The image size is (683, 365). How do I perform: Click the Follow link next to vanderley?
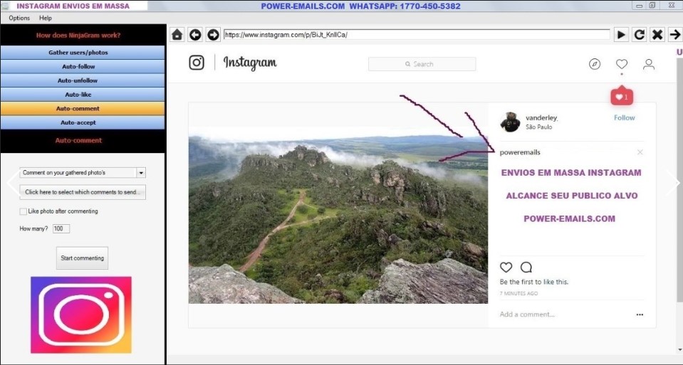624,117
